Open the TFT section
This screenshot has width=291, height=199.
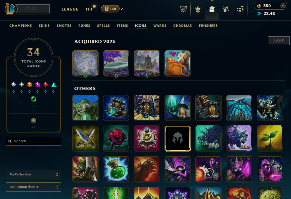89,9
